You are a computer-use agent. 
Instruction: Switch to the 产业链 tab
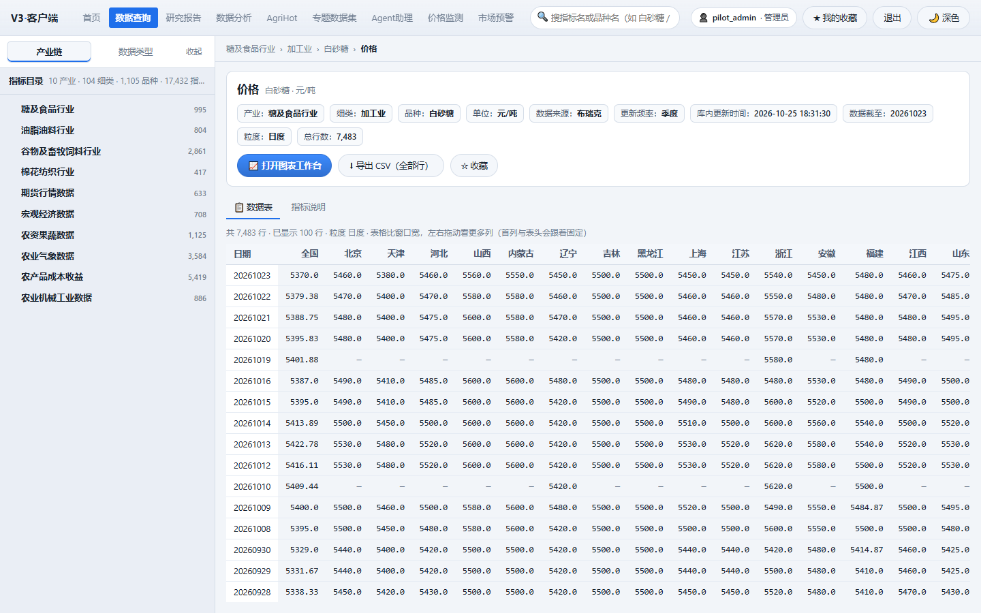pos(49,52)
